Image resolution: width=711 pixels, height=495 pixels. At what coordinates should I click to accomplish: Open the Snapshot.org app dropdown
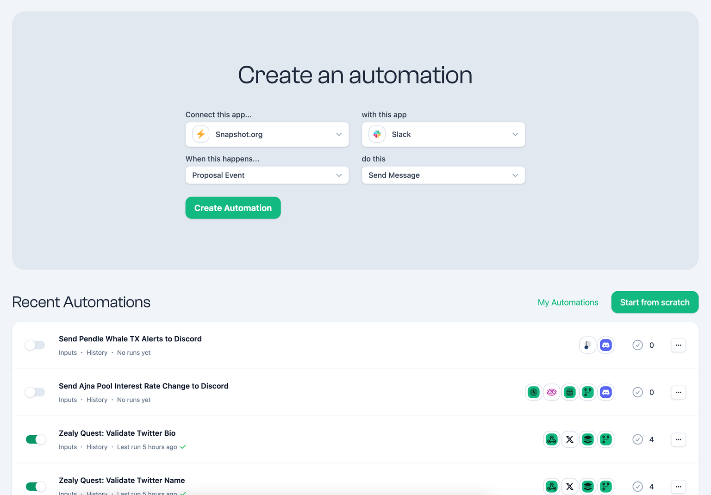[x=267, y=134]
